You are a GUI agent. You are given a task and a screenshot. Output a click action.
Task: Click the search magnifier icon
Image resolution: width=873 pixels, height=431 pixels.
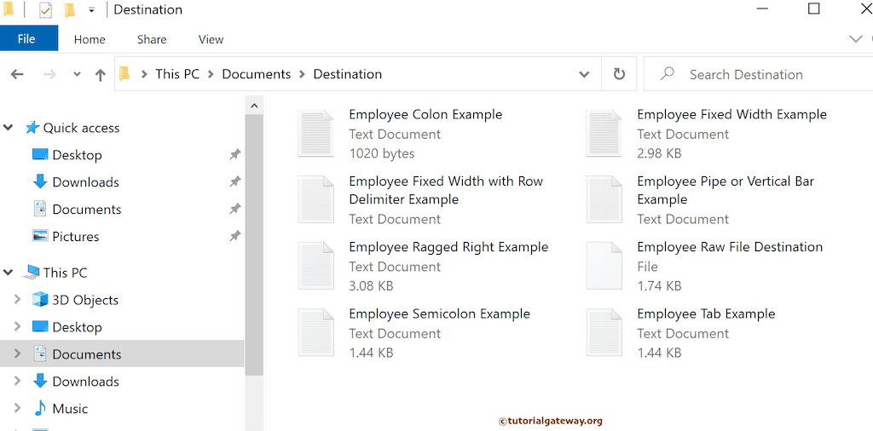(x=667, y=74)
